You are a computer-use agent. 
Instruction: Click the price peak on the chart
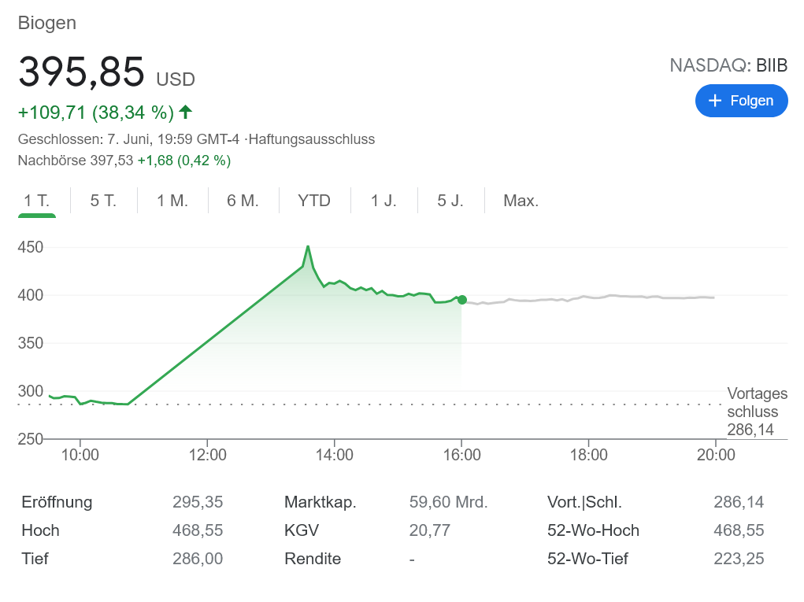[x=308, y=247]
